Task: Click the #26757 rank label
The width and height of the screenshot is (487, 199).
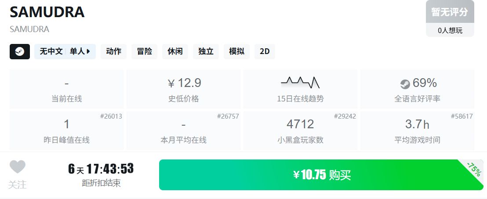Action: click(x=228, y=116)
